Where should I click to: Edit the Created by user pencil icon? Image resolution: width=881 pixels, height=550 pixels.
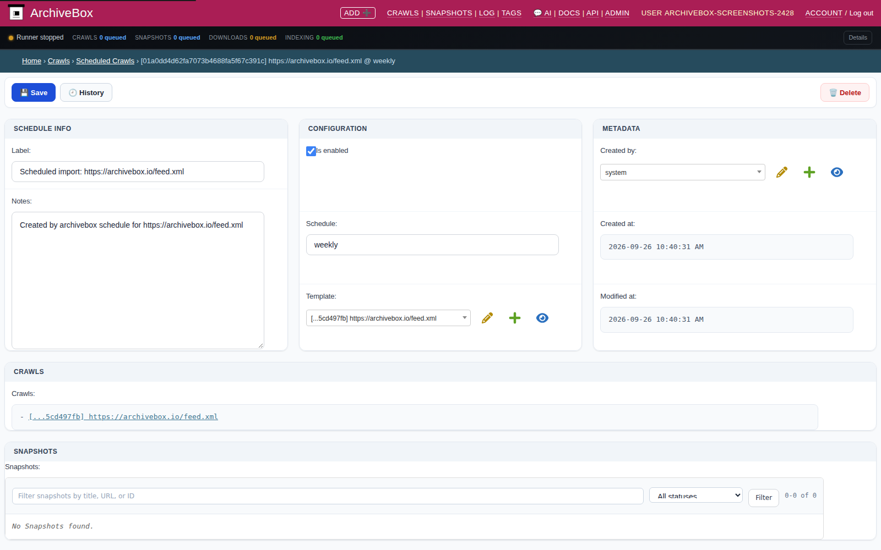coord(782,172)
